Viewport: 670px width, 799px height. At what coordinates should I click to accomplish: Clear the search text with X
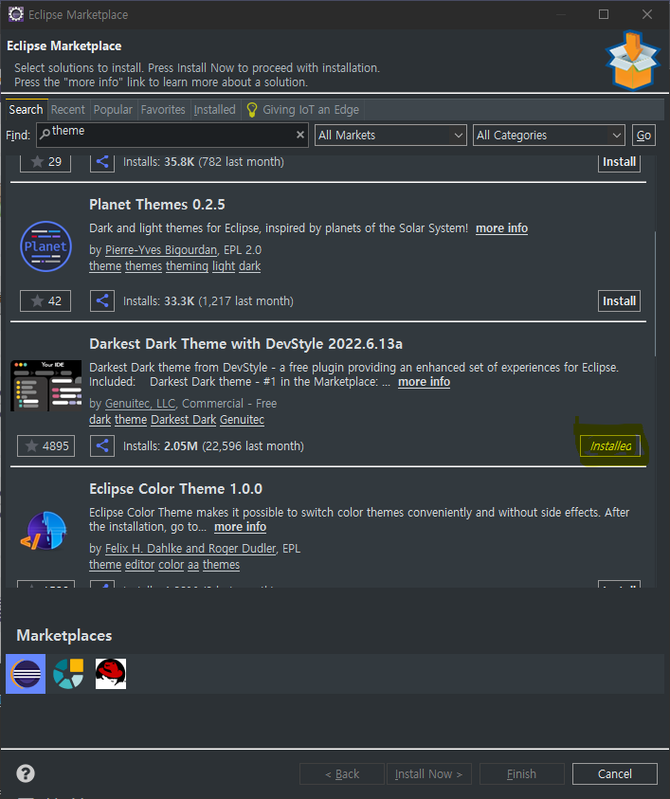pyautogui.click(x=300, y=135)
